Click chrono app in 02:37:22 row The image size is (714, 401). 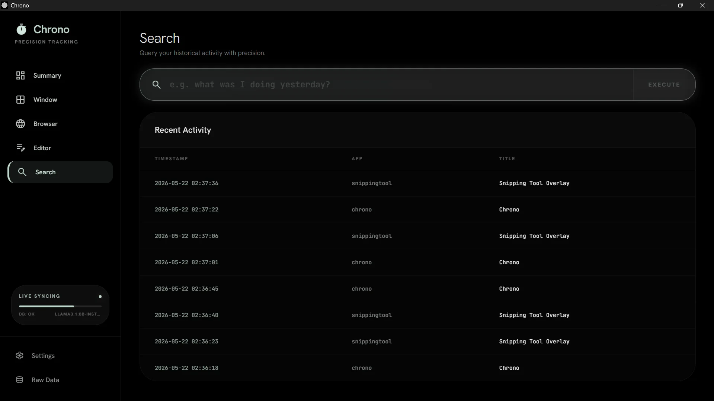point(362,210)
